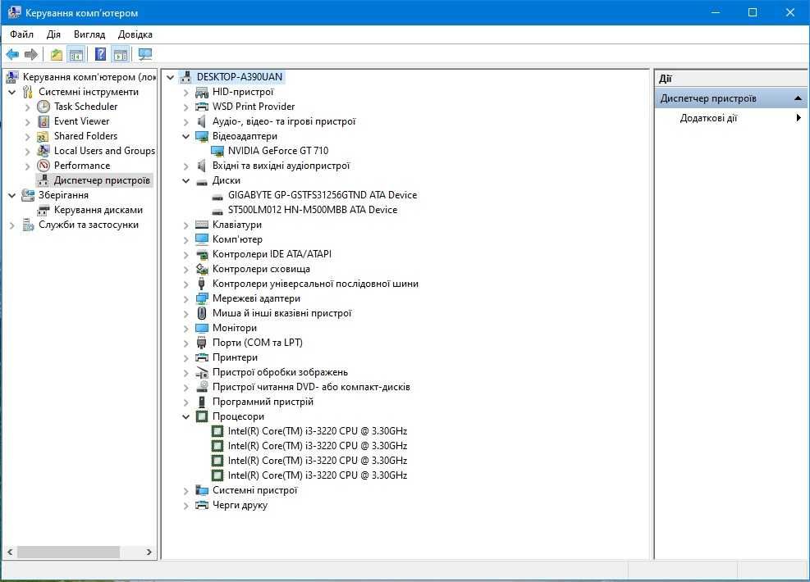Expand the Клавіатури category
Viewport: 810px width, 582px height.
pos(186,225)
